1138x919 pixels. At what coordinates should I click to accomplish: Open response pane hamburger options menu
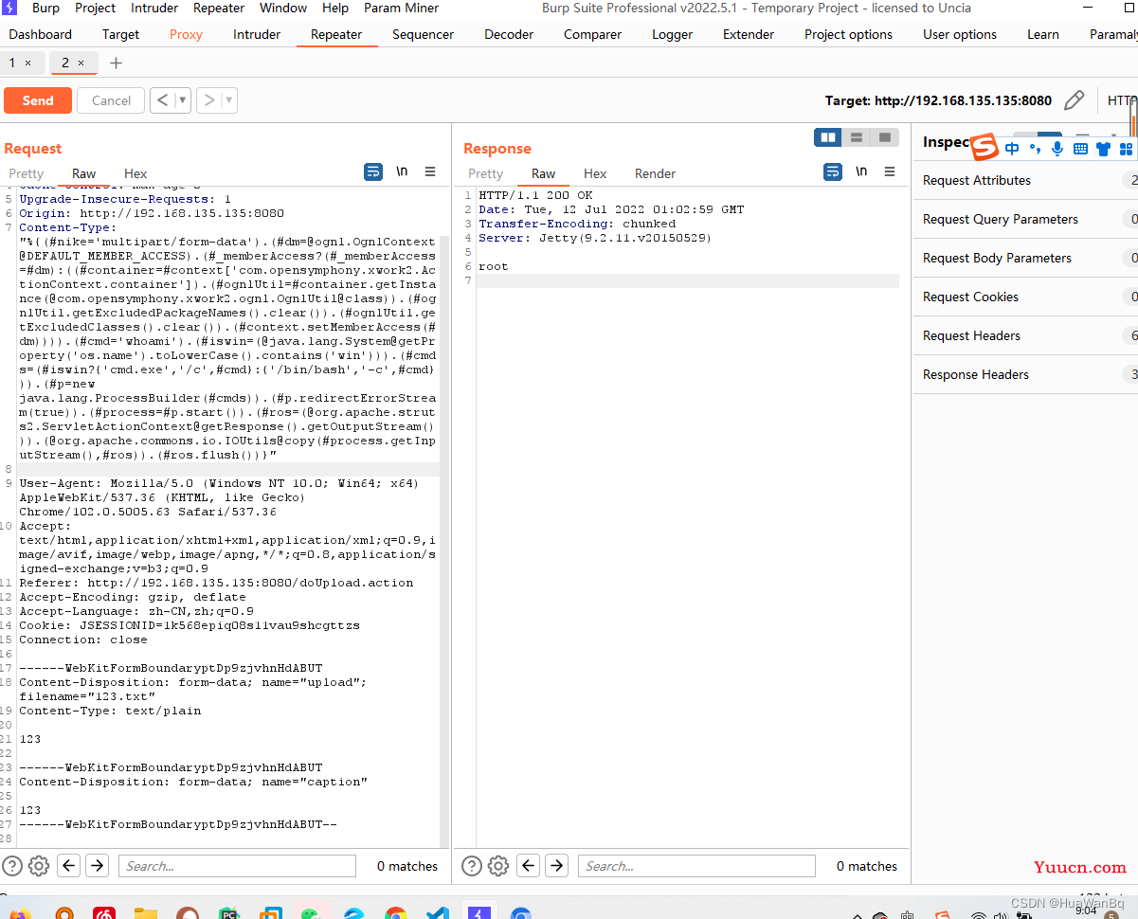click(890, 171)
